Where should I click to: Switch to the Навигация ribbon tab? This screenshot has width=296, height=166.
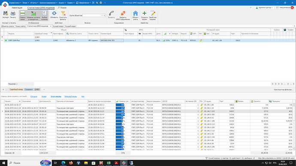click(x=17, y=8)
